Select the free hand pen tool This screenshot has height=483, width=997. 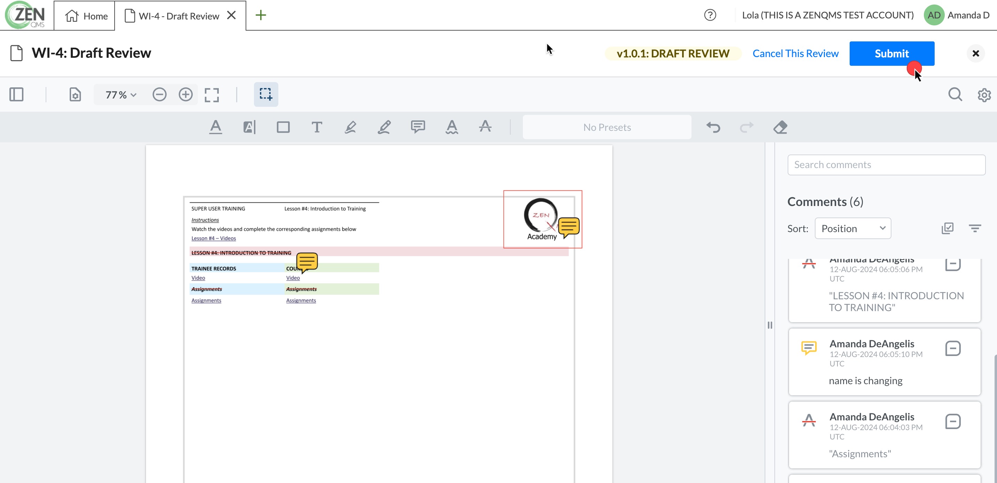384,127
